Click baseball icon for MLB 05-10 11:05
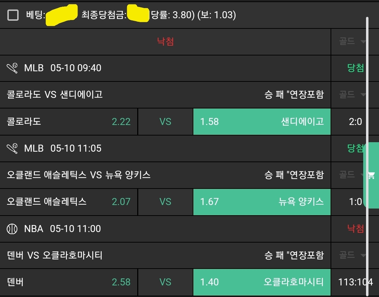The image size is (379, 297). [x=12, y=148]
